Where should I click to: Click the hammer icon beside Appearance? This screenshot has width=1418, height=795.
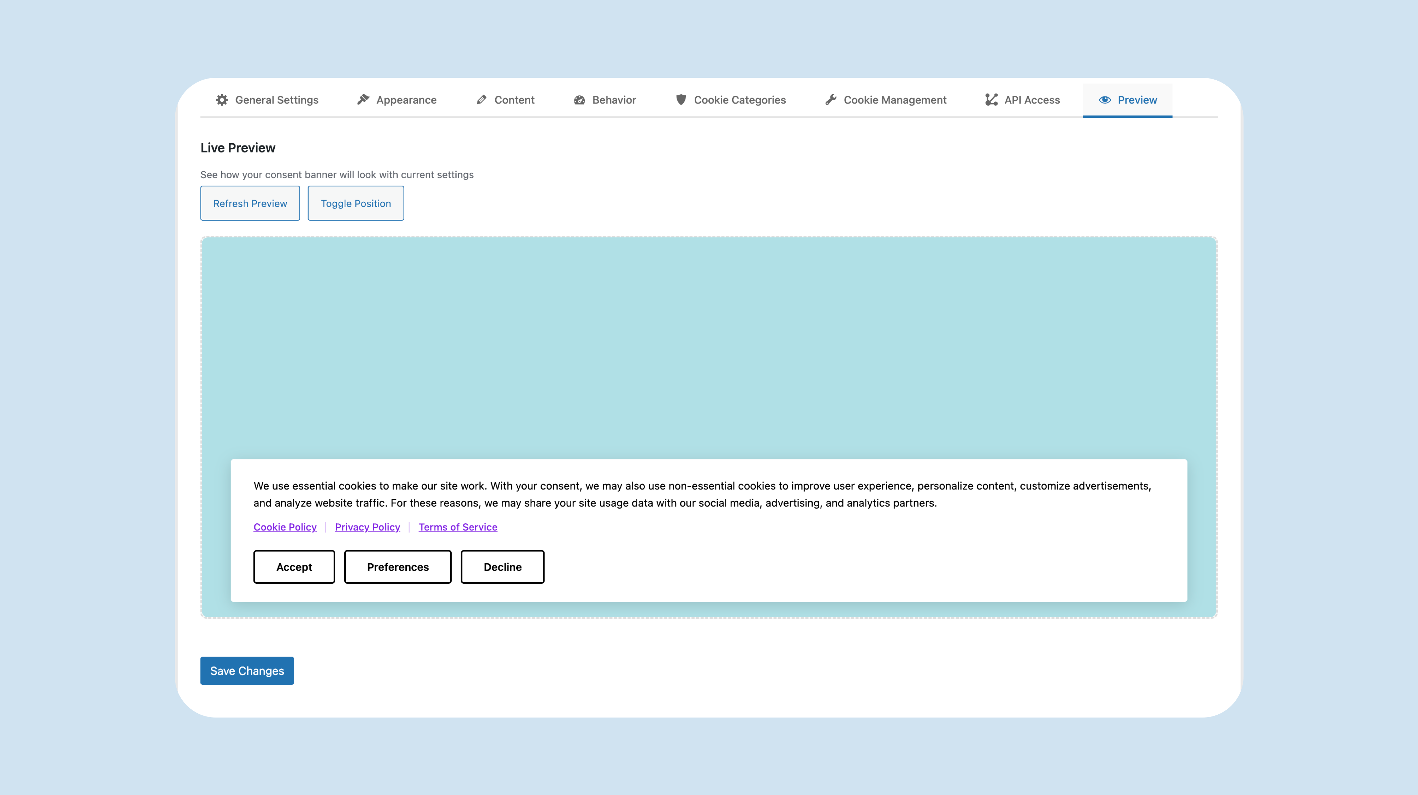pos(363,100)
